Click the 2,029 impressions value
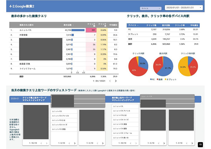211x149 pixels. pyautogui.click(x=69, y=64)
